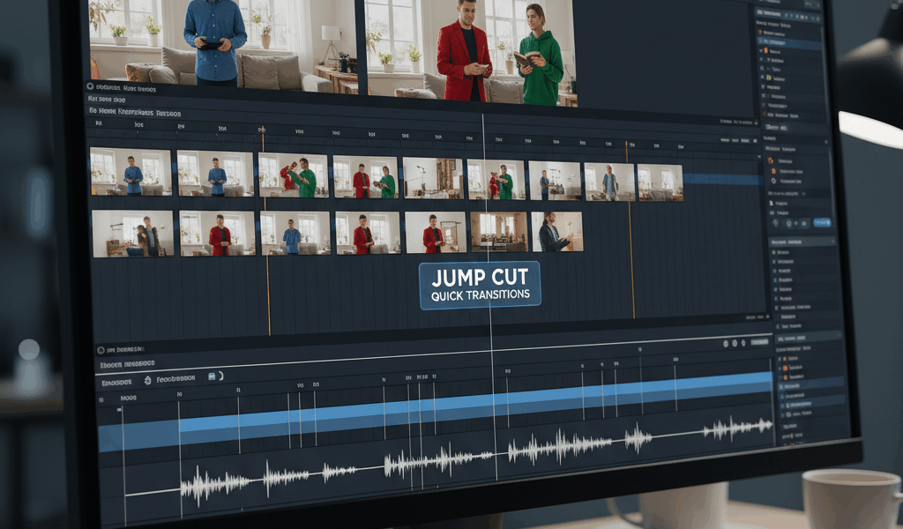Select the crescent-shaped audio fade icon next to the snap tool

click(220, 377)
